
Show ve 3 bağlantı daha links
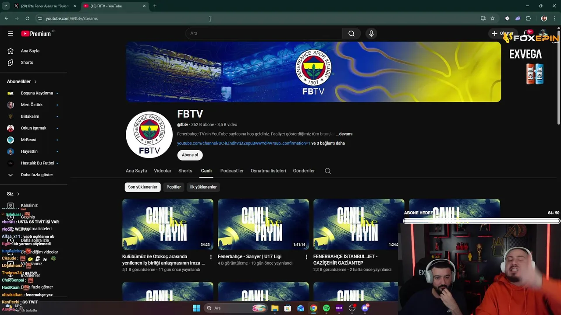[x=328, y=143]
